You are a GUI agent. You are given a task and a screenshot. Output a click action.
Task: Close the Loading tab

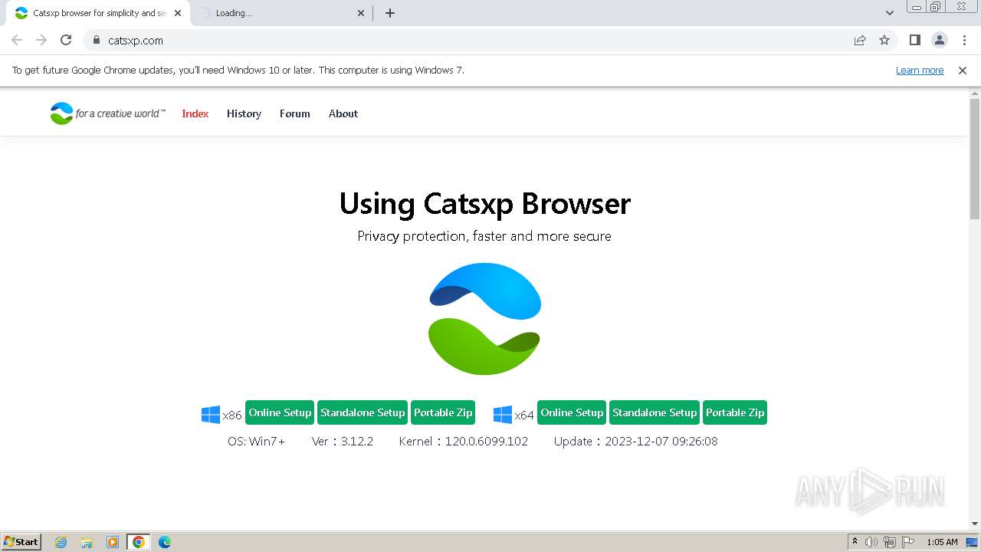361,13
